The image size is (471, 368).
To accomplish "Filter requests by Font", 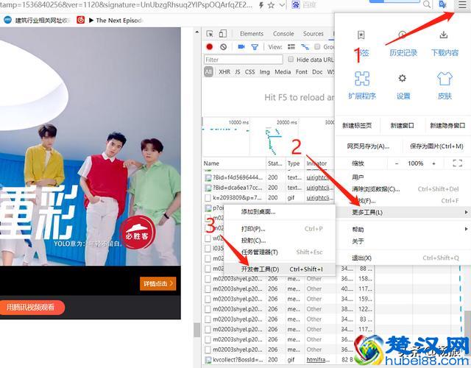I will tap(302, 72).
